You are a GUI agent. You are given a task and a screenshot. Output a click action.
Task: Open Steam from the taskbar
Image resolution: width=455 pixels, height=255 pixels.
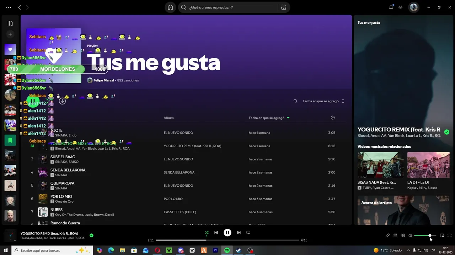[239, 250]
